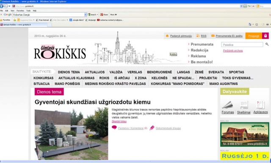The height and width of the screenshot is (163, 271).
Task: Click the article courtyard photo thumbnail
Action: click(x=71, y=134)
